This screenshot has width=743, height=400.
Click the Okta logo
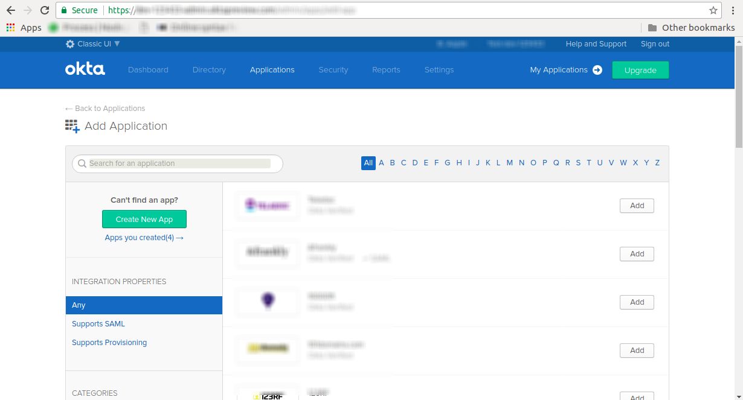coord(85,69)
